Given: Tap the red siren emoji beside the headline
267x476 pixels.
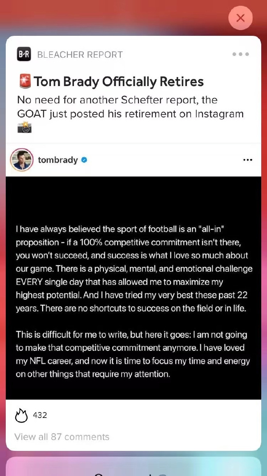Looking at the screenshot, I should [x=25, y=82].
